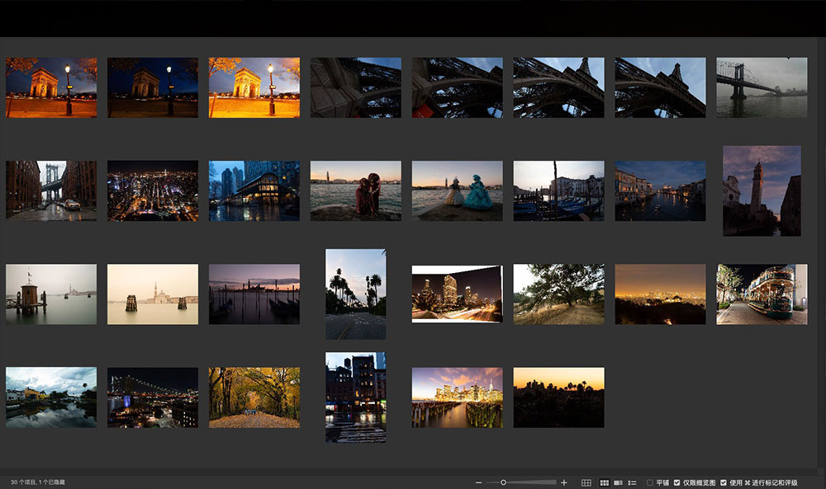Click the plus icon to enlarge thumbnails
Viewport: 826px width, 489px height.
tap(564, 482)
